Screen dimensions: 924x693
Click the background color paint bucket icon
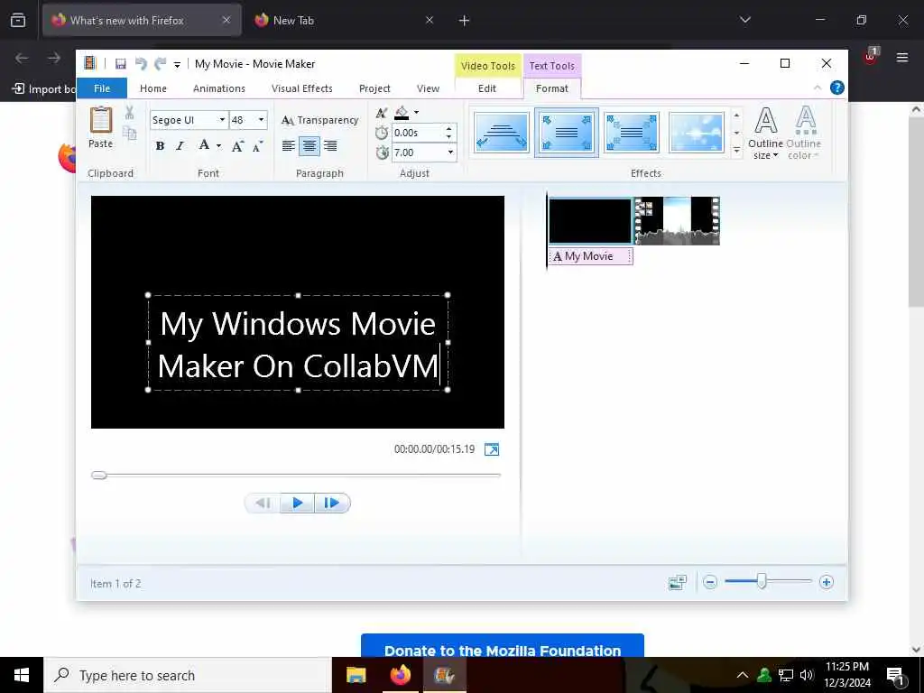point(402,112)
